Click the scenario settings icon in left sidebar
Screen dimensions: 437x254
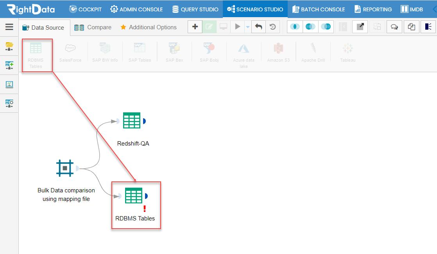point(9,103)
